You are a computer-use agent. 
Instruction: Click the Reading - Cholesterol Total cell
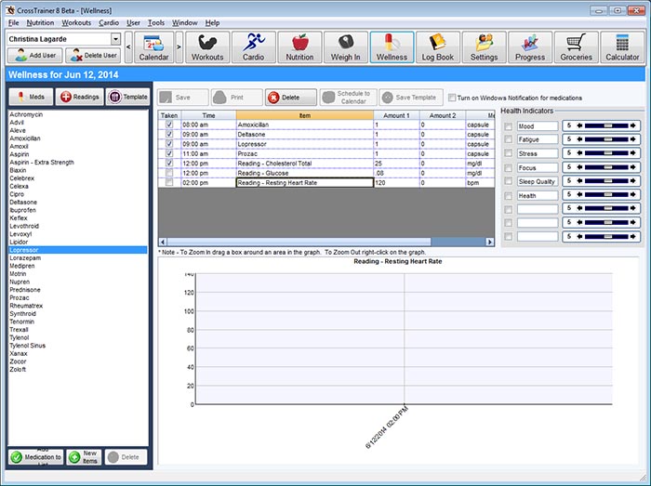coord(305,164)
